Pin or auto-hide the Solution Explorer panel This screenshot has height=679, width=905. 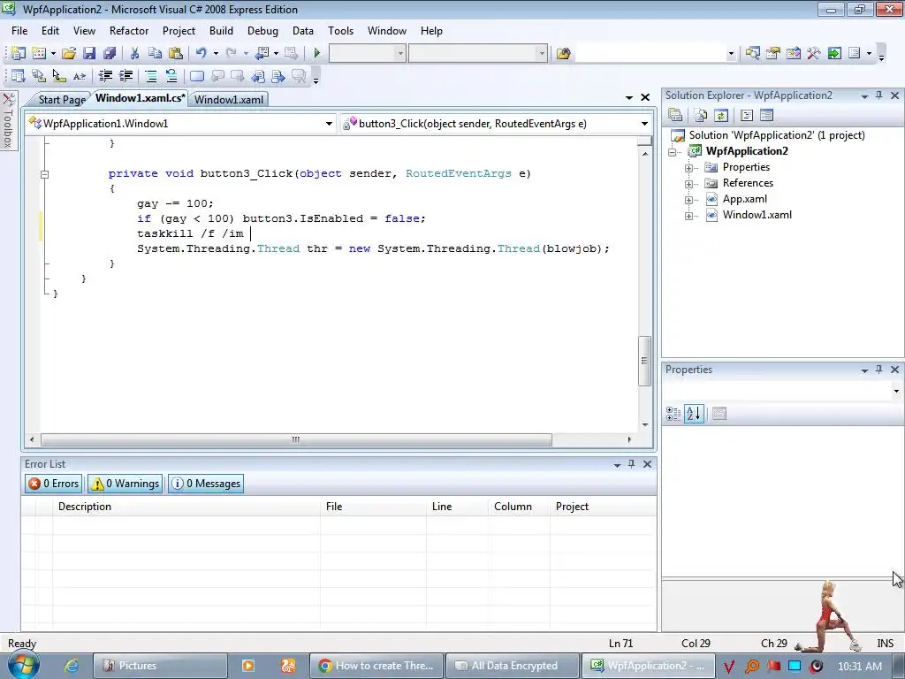coord(879,95)
